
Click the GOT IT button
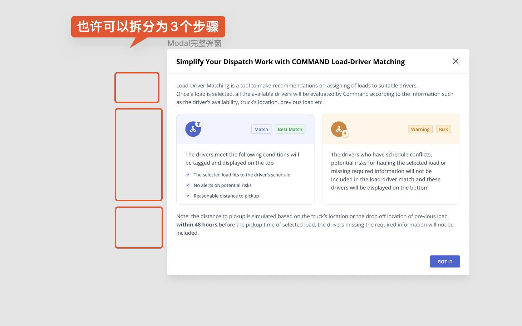point(445,261)
